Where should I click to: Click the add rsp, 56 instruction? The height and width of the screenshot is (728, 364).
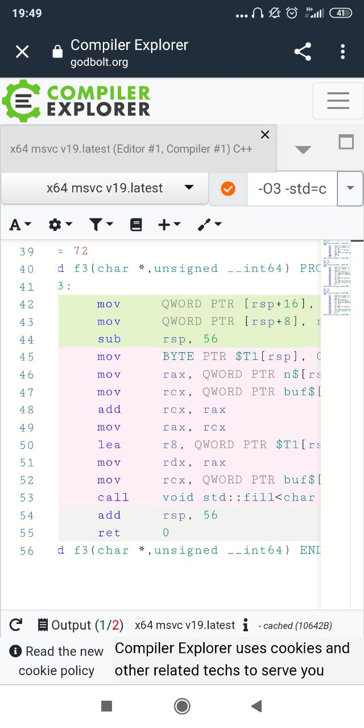pyautogui.click(x=158, y=515)
